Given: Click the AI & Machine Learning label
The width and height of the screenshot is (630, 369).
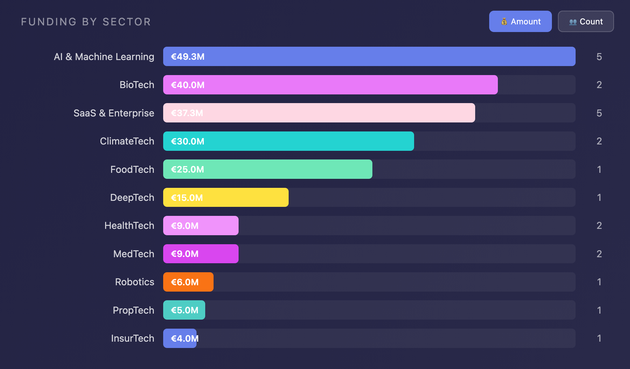Looking at the screenshot, I should pos(104,57).
